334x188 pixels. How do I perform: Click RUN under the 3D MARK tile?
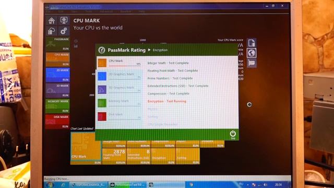click(66, 96)
